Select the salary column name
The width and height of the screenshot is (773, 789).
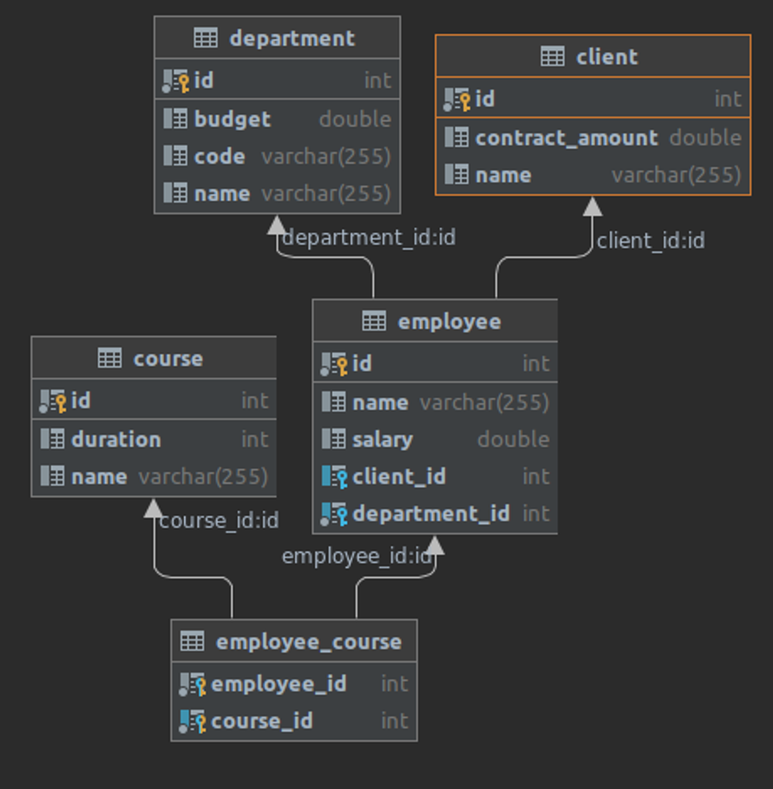383,440
